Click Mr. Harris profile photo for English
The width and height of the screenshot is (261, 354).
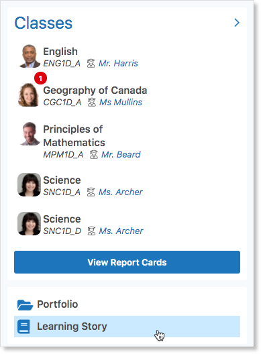click(x=30, y=56)
